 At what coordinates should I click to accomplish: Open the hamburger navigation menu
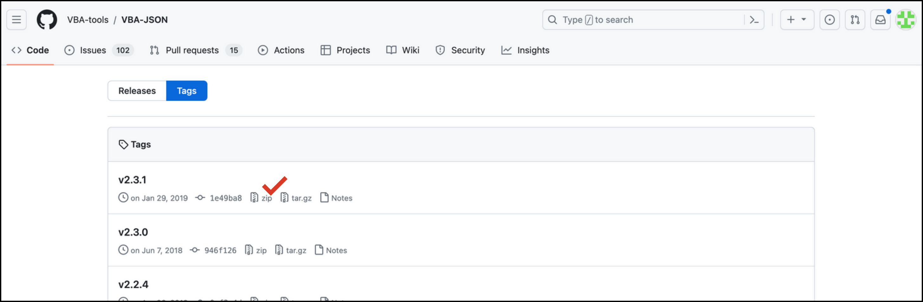16,20
